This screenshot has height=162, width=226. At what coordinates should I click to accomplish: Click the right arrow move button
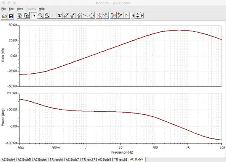(142, 15)
